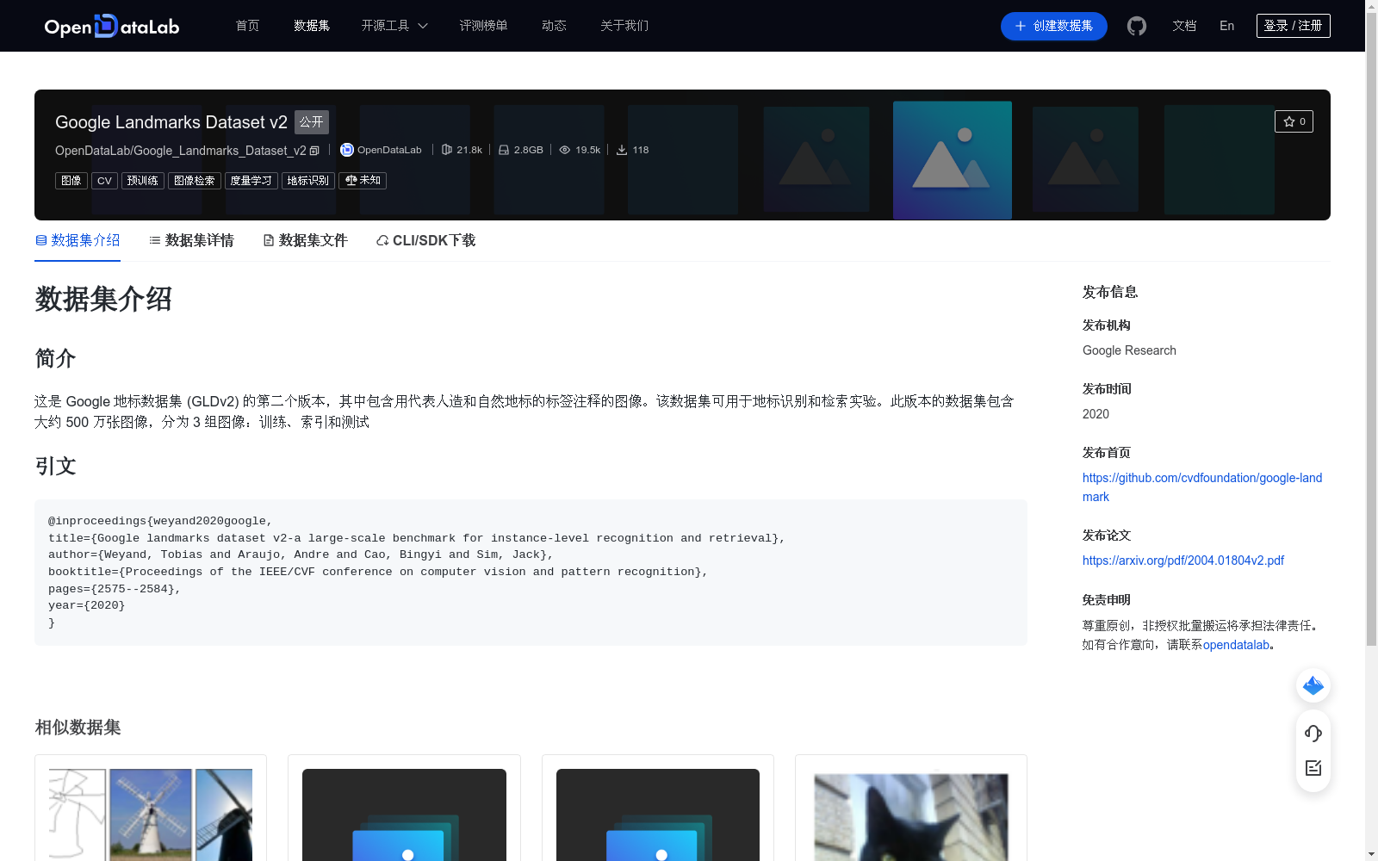Click the views eye icon
This screenshot has width=1378, height=861.
(565, 150)
